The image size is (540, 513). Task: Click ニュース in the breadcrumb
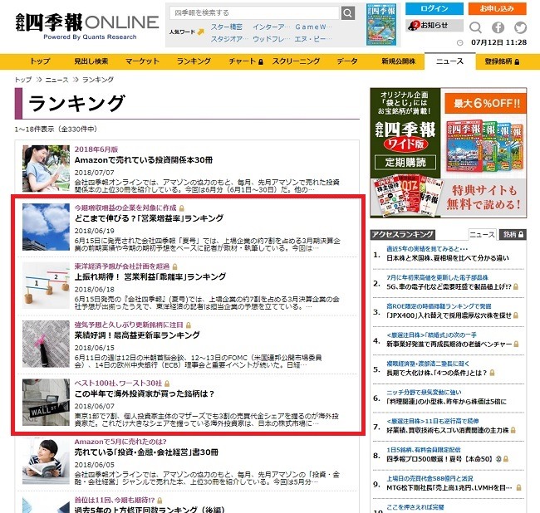pyautogui.click(x=56, y=80)
